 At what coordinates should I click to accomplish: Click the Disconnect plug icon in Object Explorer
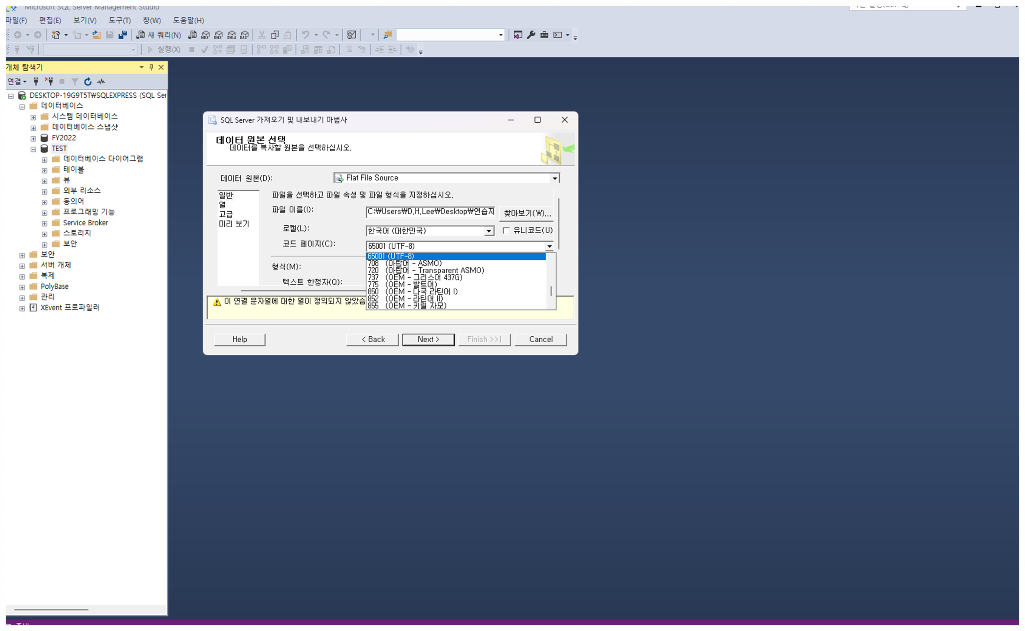49,82
